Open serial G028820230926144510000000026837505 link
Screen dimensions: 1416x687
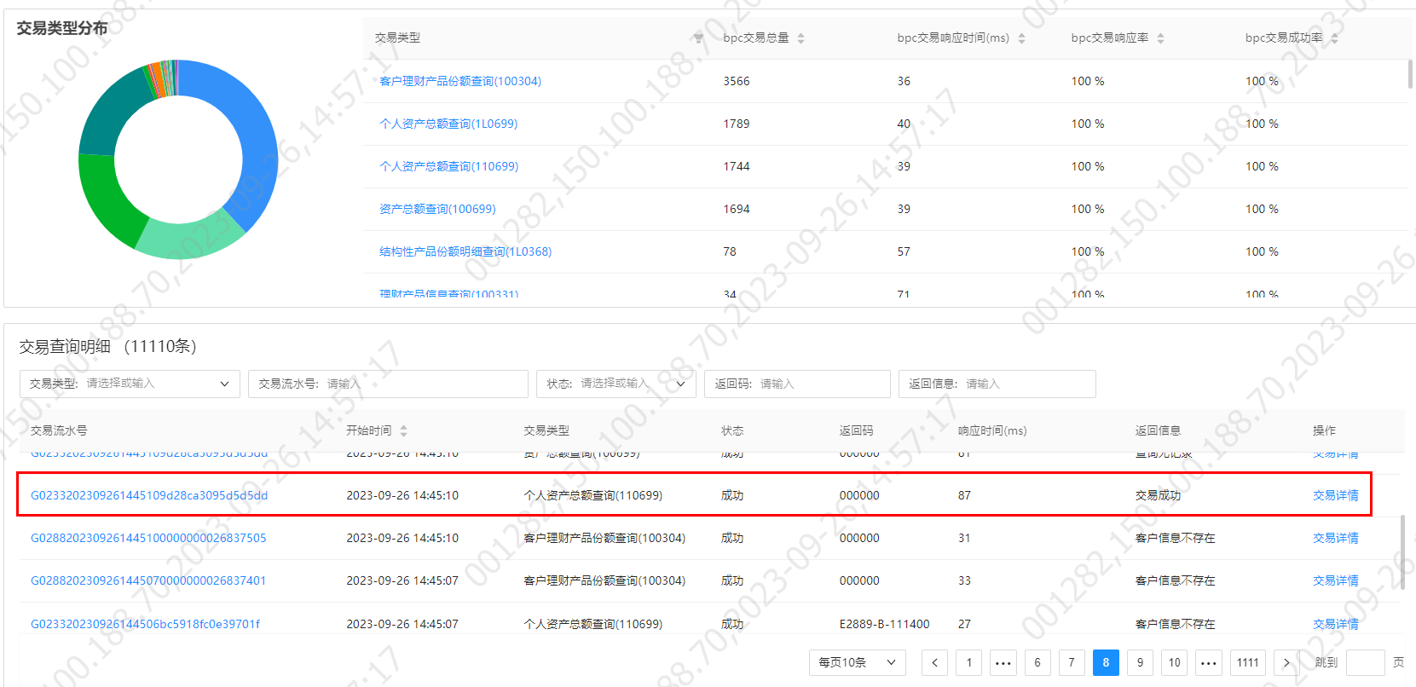[x=148, y=538]
